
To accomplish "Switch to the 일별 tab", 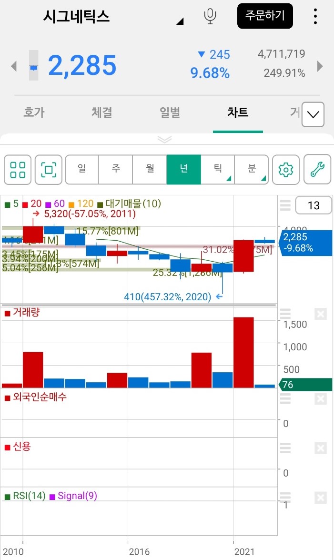I will tap(170, 112).
